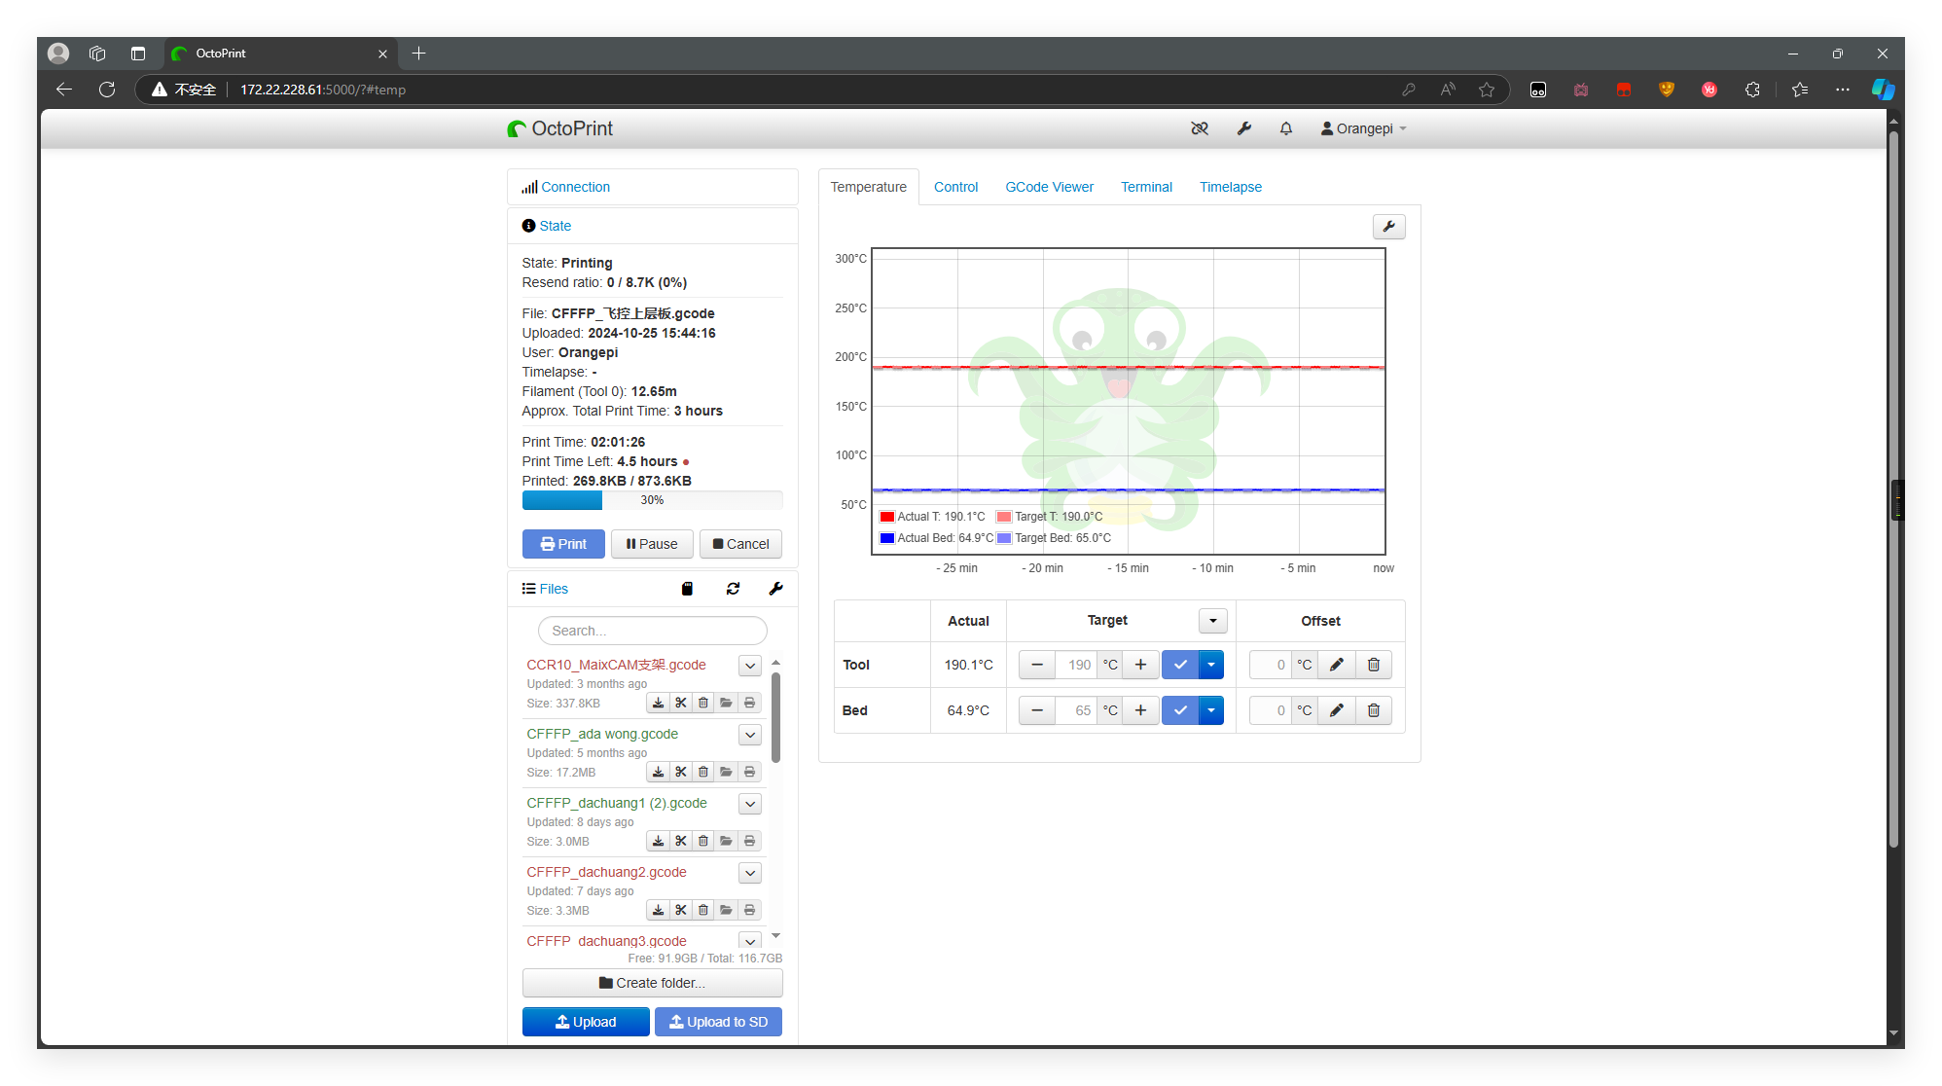Toggle the Files panel header
Screen dimensions: 1942x1086
click(x=553, y=589)
